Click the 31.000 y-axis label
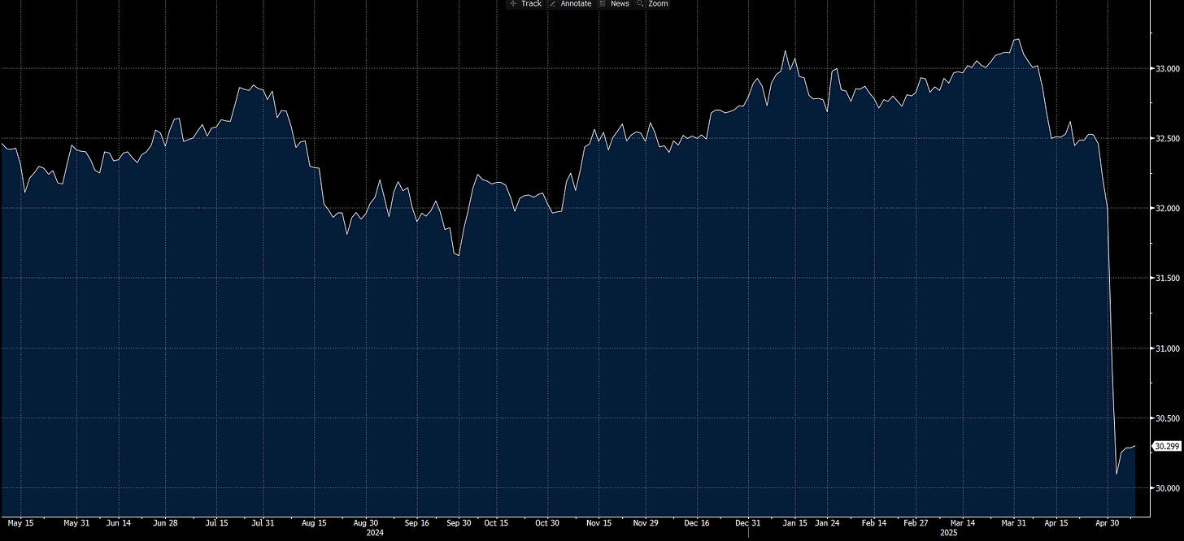 [1166, 348]
